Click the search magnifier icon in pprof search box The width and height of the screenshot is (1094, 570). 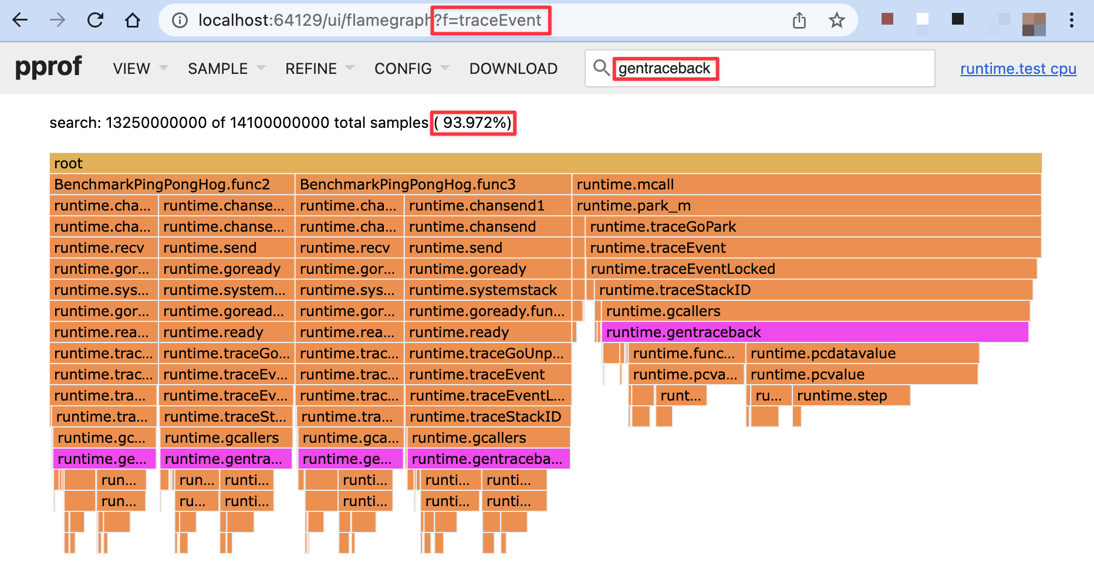[x=602, y=69]
